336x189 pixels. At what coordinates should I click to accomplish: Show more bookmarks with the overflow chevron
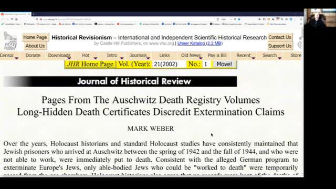tap(301, 24)
